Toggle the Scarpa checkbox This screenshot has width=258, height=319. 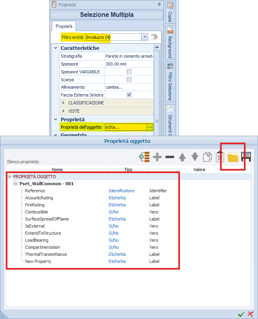point(129,80)
